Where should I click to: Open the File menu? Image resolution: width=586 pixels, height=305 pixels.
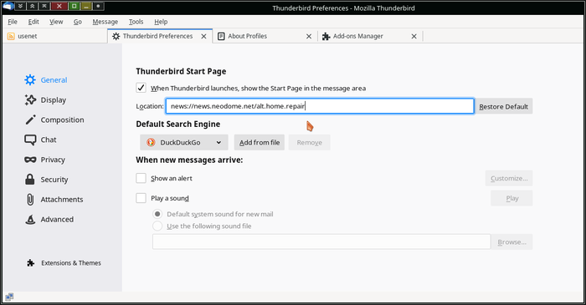[x=13, y=22]
